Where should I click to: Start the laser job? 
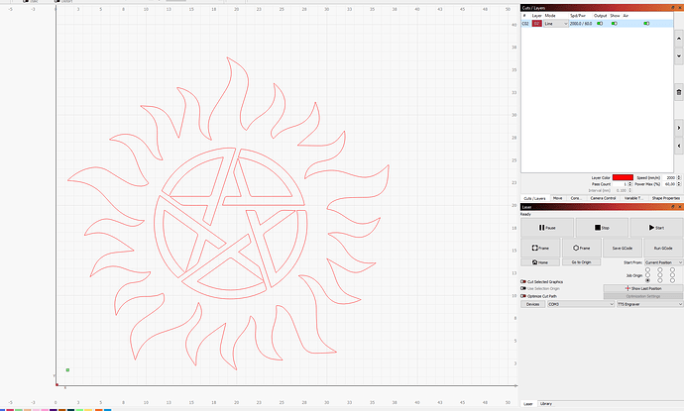[x=656, y=228]
